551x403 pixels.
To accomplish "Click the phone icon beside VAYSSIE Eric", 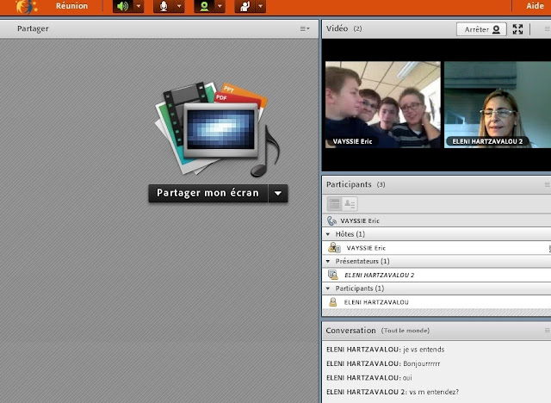I will click(x=331, y=220).
